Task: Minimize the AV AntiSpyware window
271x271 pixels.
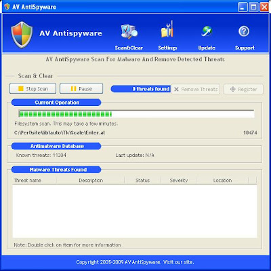Action: 243,7
